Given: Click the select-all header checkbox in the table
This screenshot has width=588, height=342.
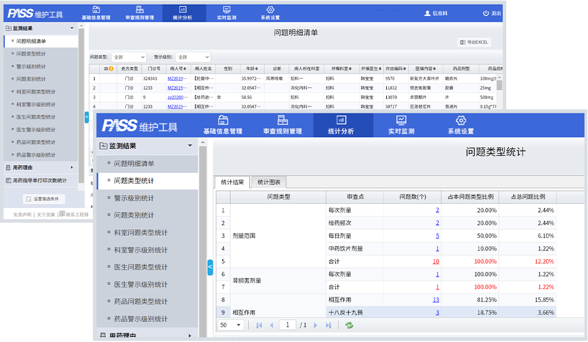Looking at the screenshot, I should (105, 69).
